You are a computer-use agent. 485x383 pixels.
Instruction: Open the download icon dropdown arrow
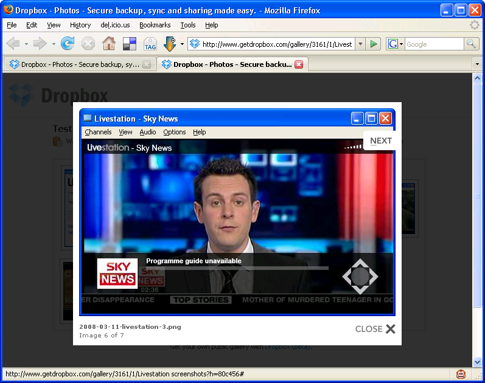[x=182, y=44]
